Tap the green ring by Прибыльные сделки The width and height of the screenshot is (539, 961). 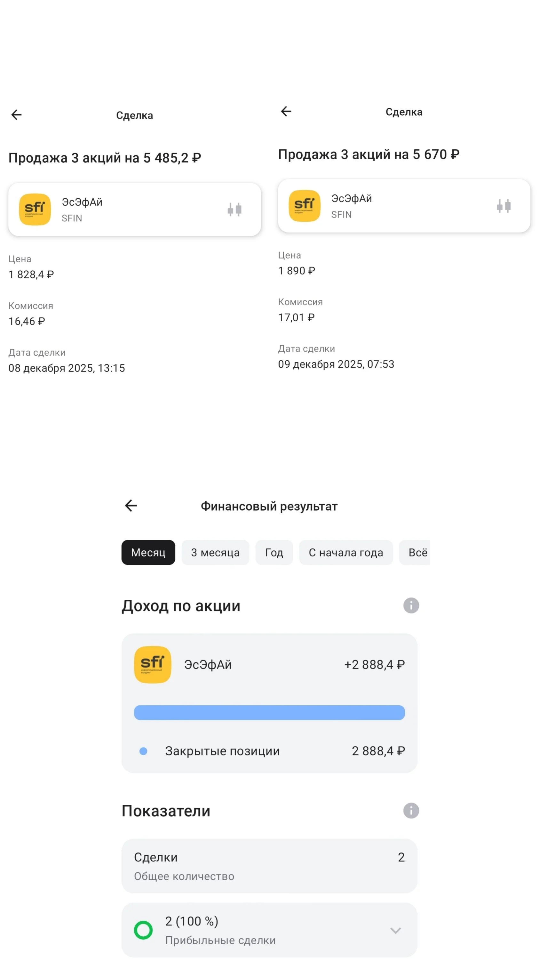[143, 930]
